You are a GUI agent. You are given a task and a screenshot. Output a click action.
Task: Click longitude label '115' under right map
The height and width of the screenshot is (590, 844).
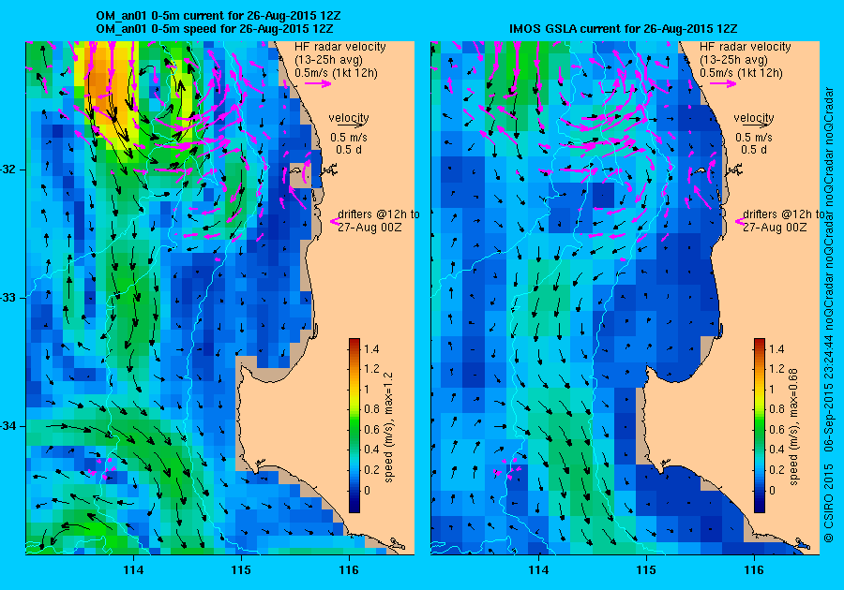tap(646, 570)
